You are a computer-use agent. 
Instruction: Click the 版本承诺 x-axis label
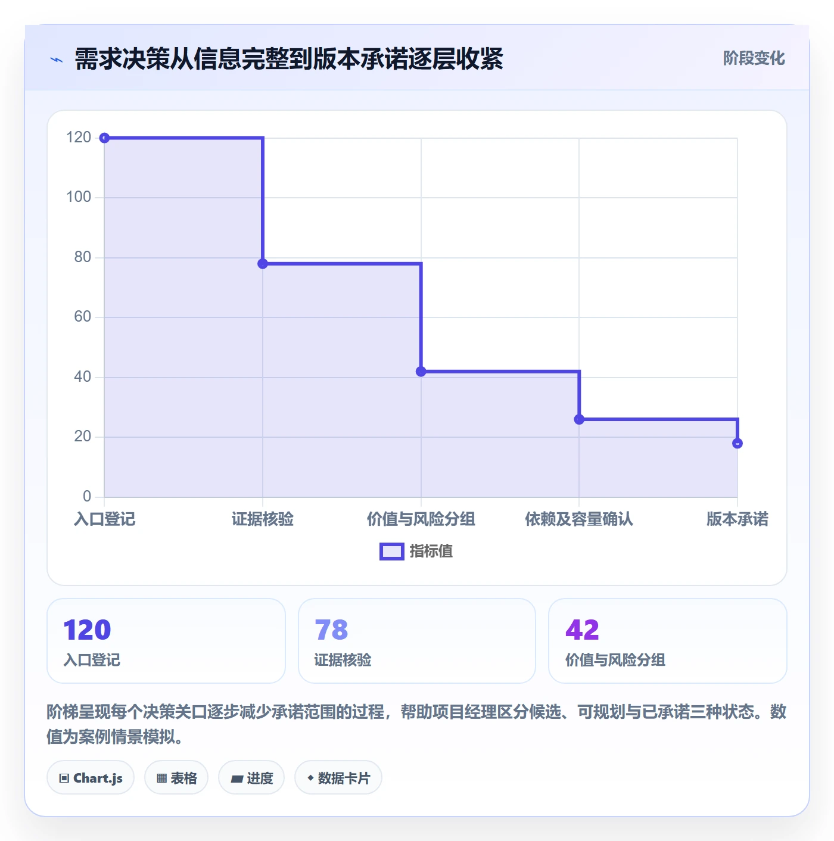(x=737, y=519)
